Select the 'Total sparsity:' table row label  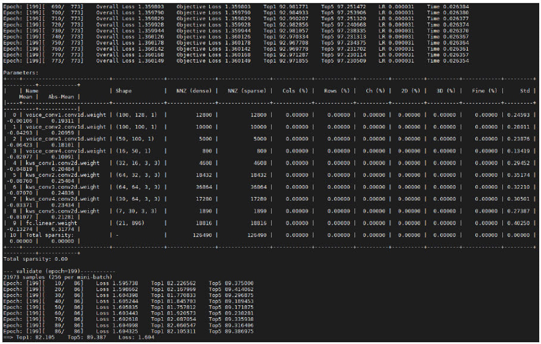tap(47, 235)
